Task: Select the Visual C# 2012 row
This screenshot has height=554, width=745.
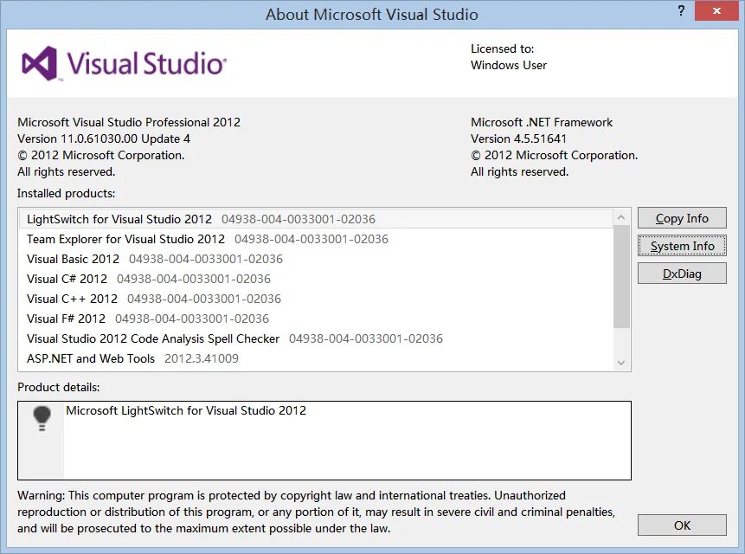Action: pyautogui.click(x=316, y=279)
